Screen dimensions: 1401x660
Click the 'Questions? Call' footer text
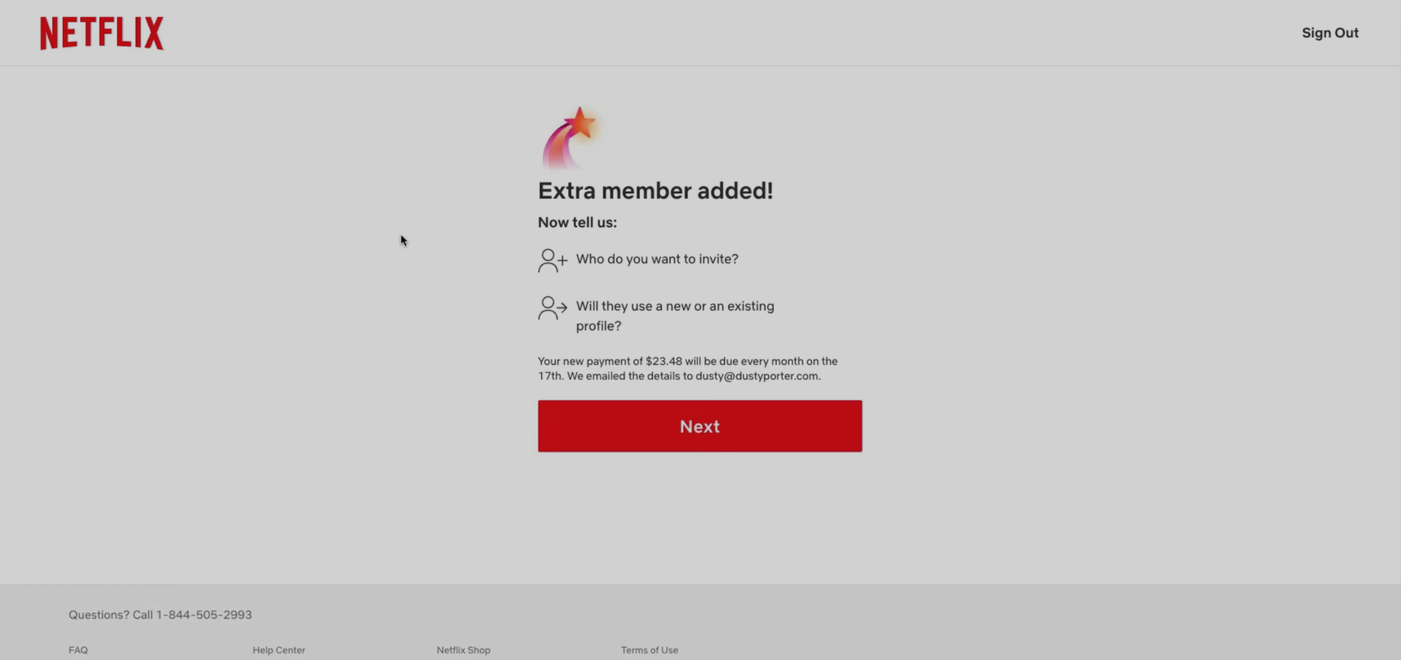(110, 615)
